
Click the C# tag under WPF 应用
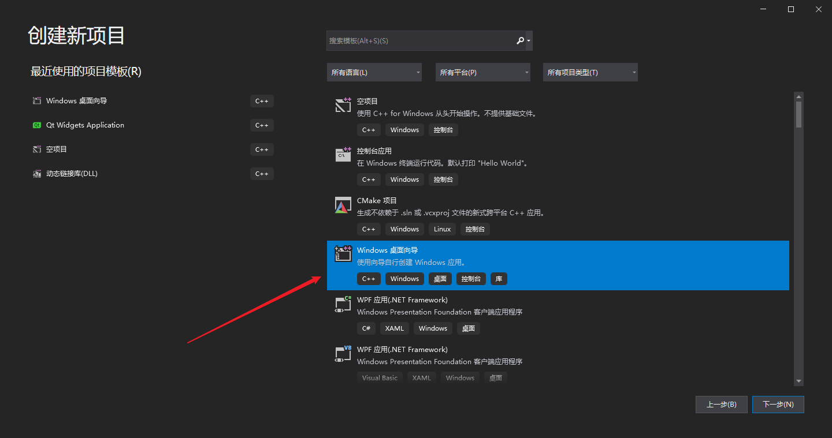366,328
